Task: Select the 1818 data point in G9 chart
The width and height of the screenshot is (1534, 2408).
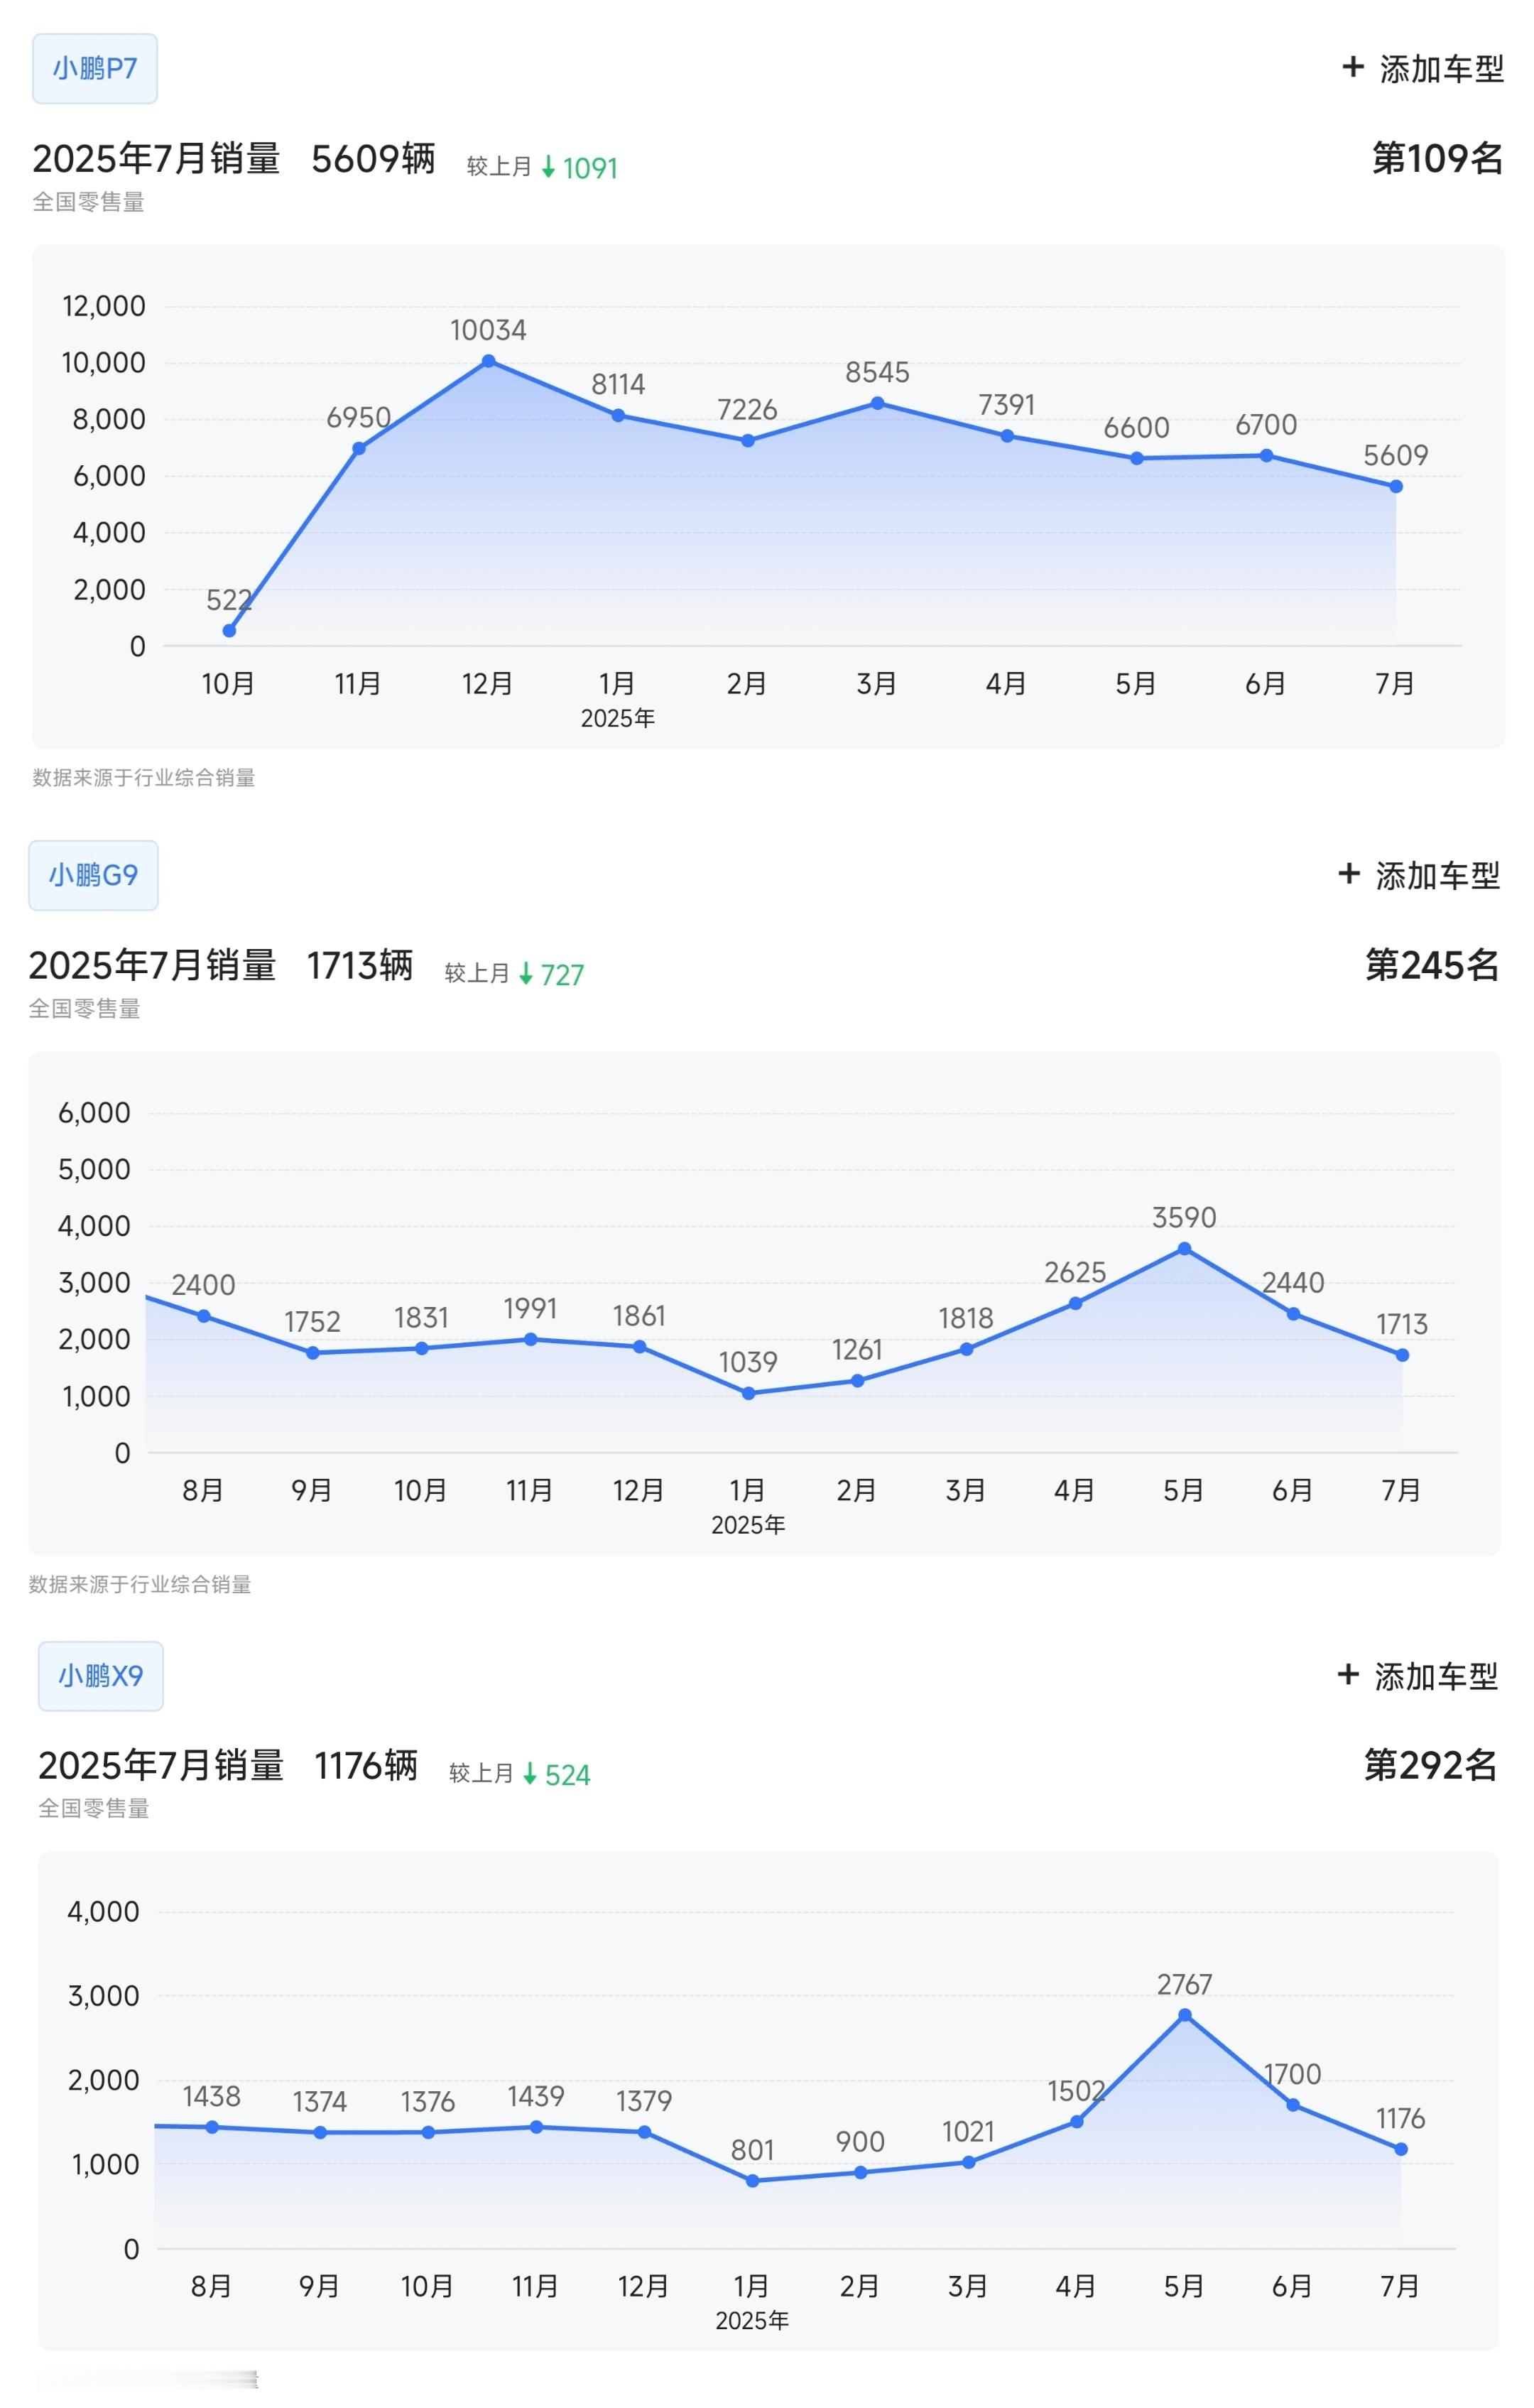Action: tap(967, 1349)
